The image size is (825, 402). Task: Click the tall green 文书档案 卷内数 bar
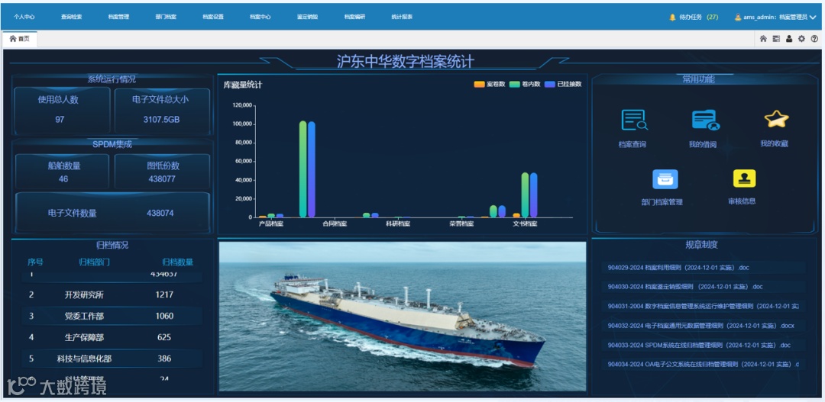[x=525, y=195]
